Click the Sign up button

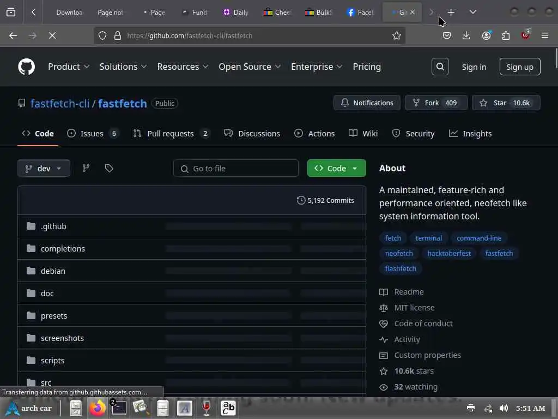[519, 67]
